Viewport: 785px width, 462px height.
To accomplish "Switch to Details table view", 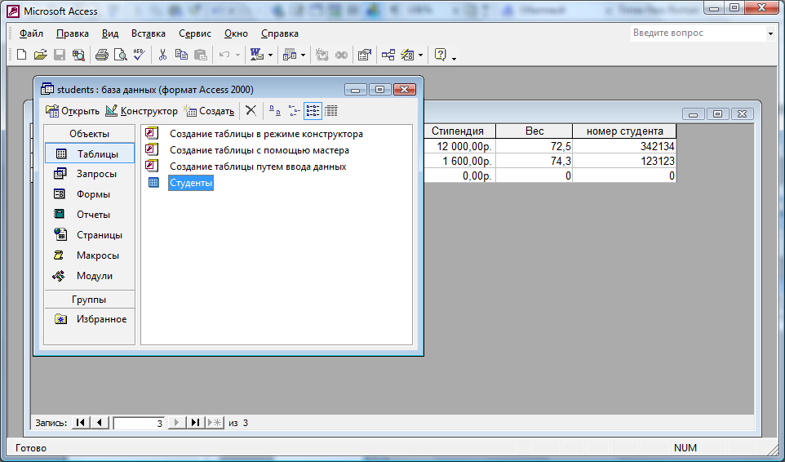I will (x=331, y=111).
